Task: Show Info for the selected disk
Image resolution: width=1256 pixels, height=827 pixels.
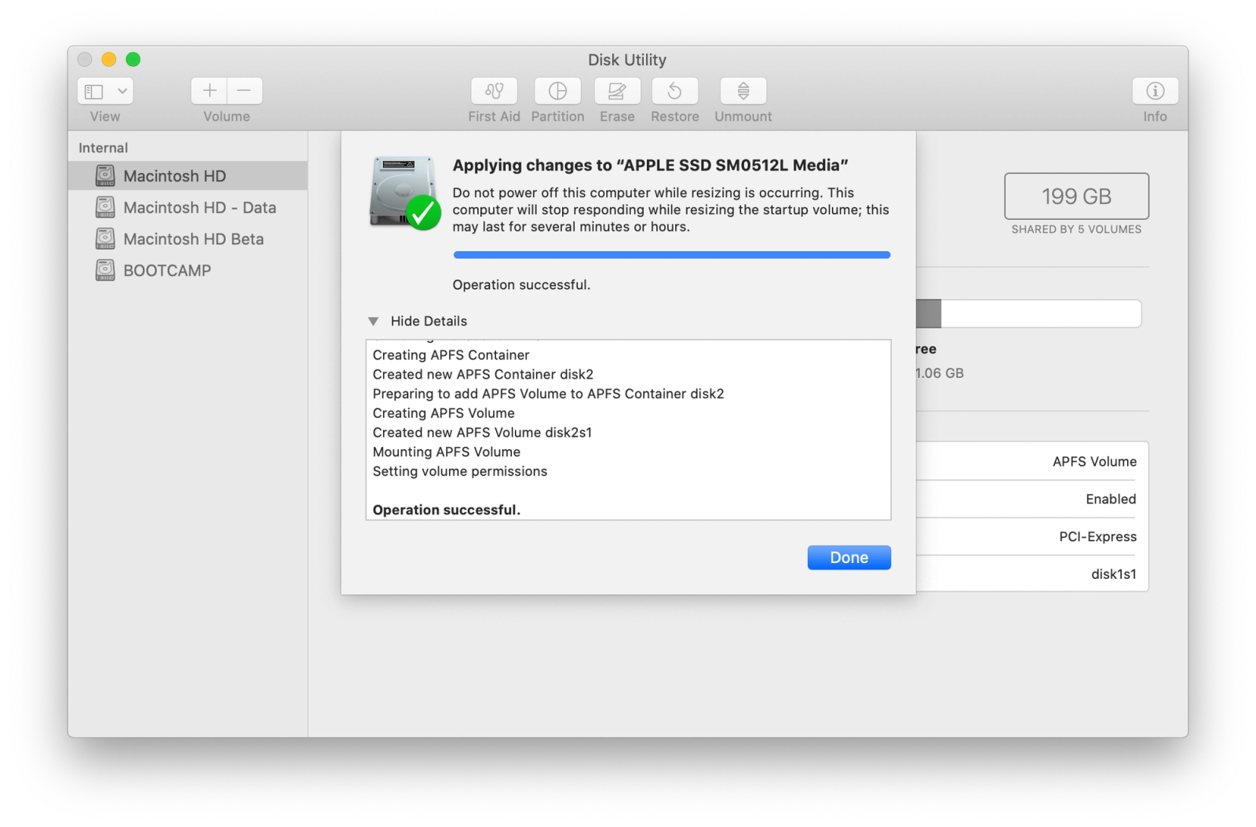Action: pyautogui.click(x=1155, y=91)
